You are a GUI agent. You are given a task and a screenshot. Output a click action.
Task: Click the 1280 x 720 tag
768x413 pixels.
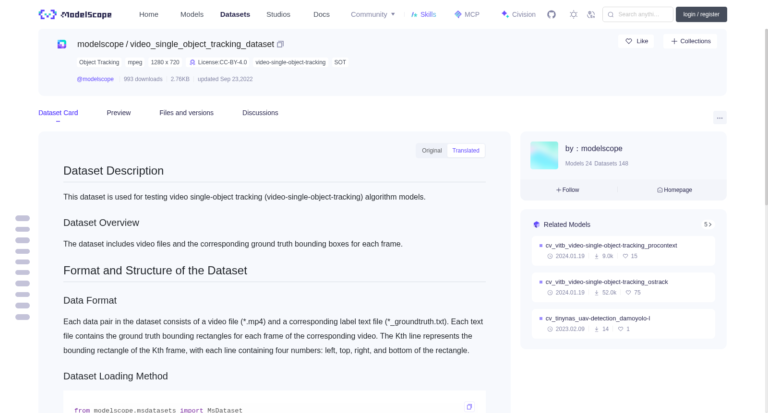tap(165, 62)
